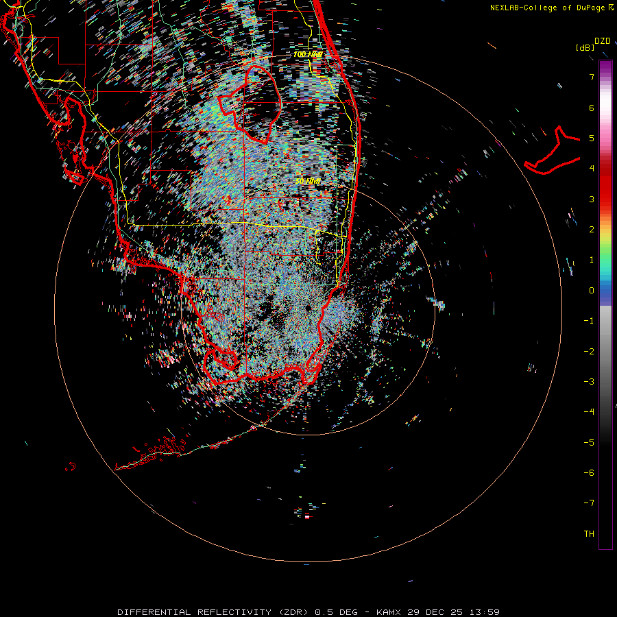Image resolution: width=617 pixels, height=617 pixels.
Task: Click the color scale label -1
Action: tap(589, 321)
